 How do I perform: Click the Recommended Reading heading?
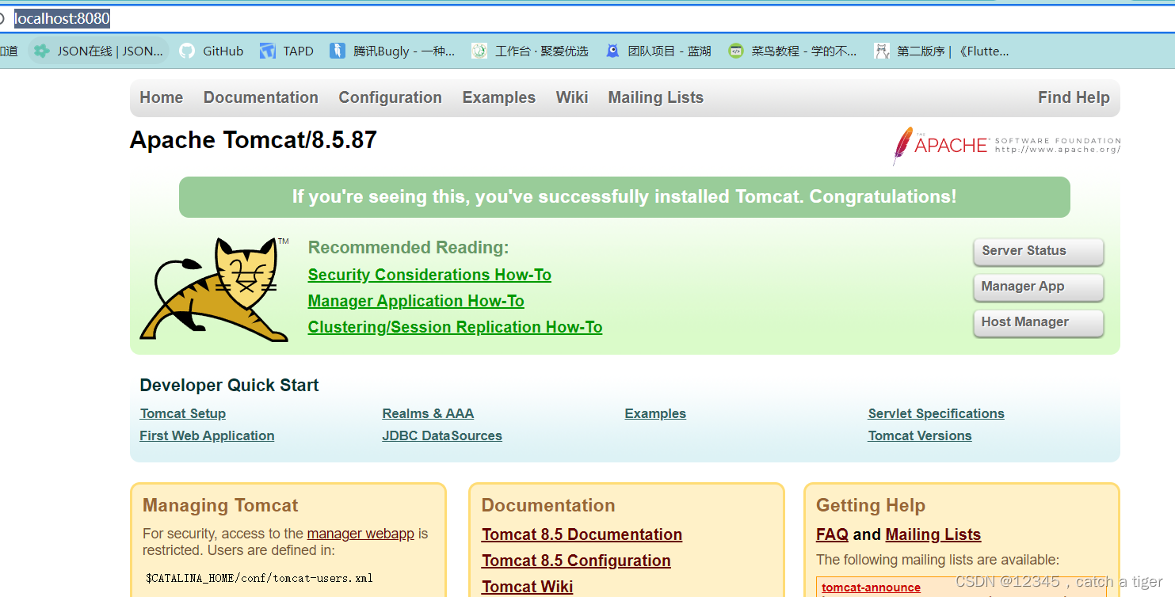point(408,248)
